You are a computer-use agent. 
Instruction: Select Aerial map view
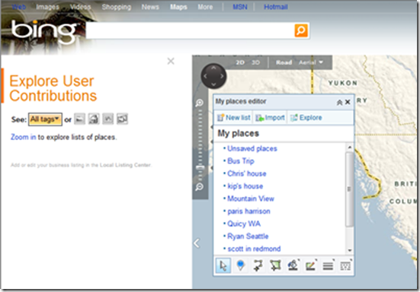[307, 62]
